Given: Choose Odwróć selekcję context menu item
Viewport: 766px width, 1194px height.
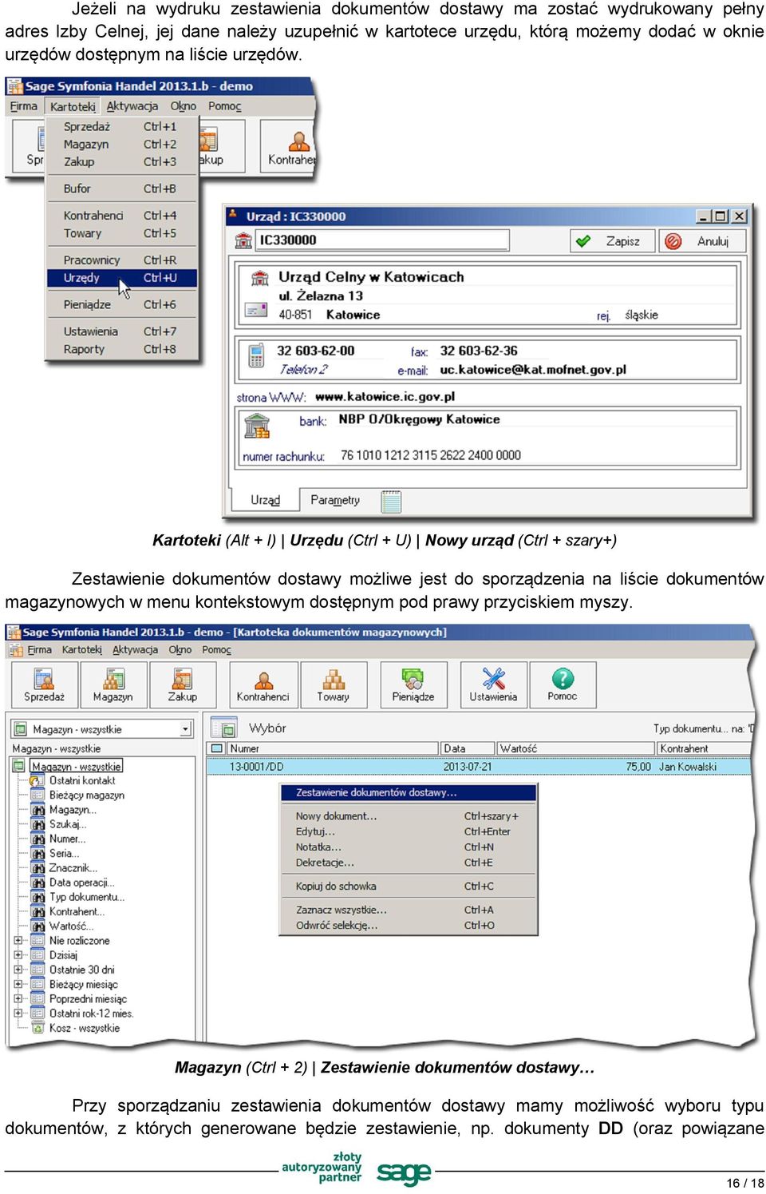Looking at the screenshot, I should pyautogui.click(x=409, y=926).
